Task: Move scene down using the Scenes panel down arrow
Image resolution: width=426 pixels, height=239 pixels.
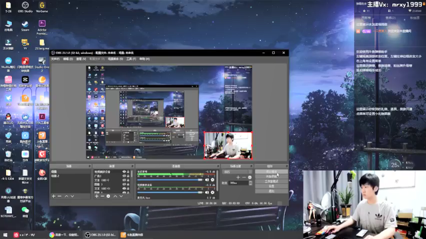Action: click(73, 196)
